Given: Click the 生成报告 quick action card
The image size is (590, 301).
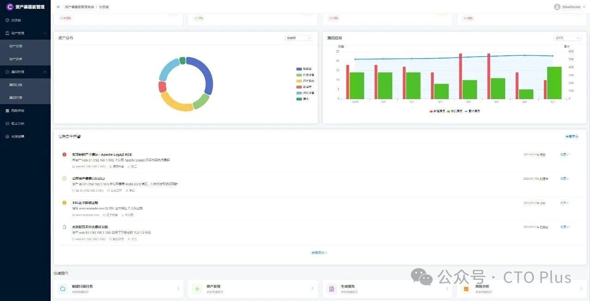Looking at the screenshot, I should [x=387, y=289].
